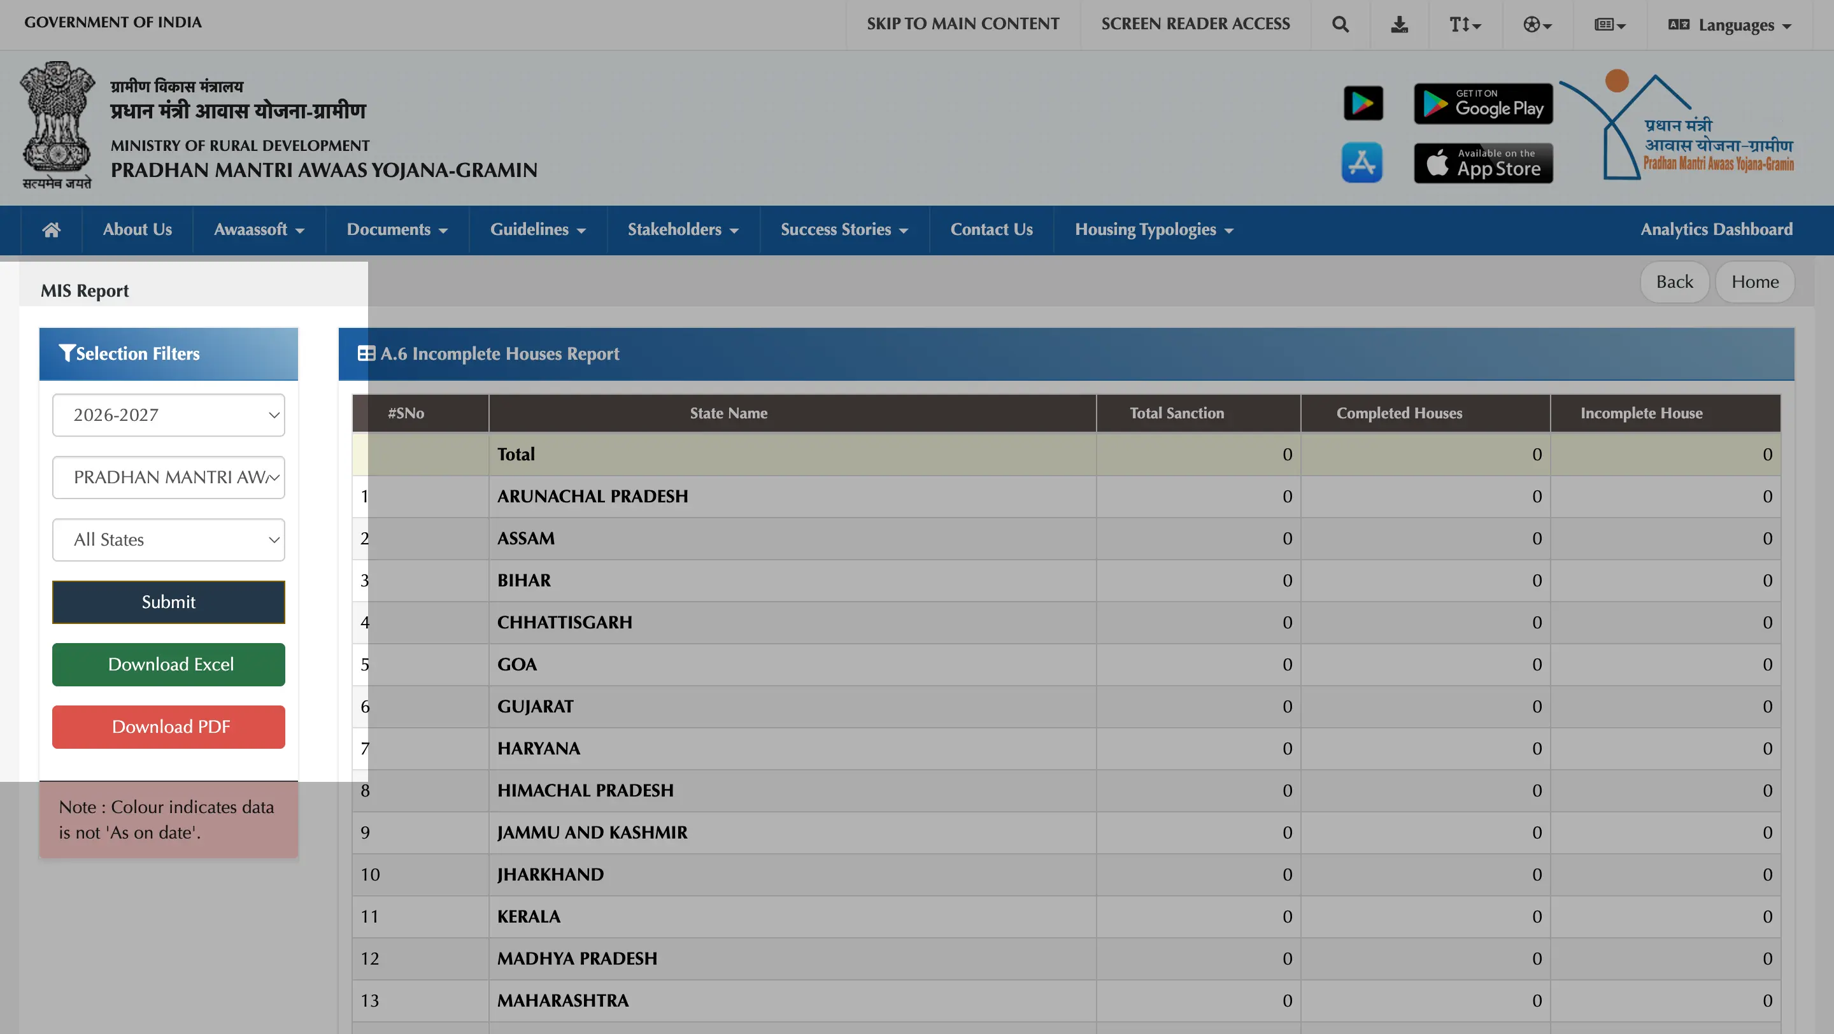Open the Pradhan Mantri Awaas scheme dropdown
This screenshot has width=1834, height=1034.
click(x=168, y=478)
